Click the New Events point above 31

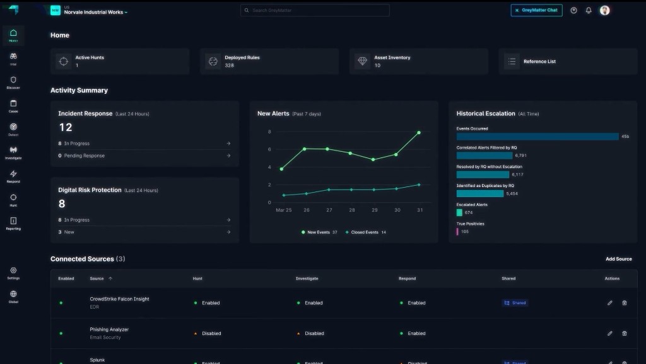coord(419,132)
